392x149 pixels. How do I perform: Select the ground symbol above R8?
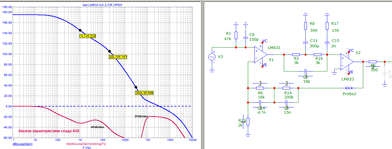click(306, 15)
